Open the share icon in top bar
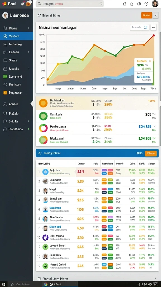161x287 pixels. point(125,4)
